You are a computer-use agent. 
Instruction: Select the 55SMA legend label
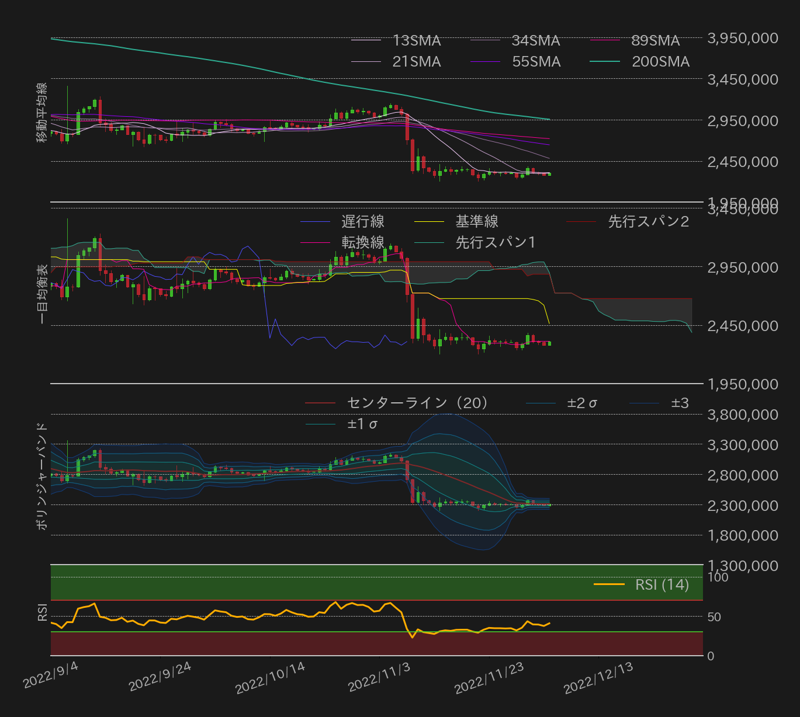(536, 62)
